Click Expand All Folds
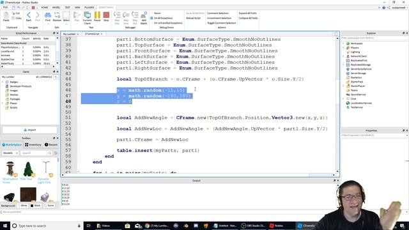The height and width of the screenshot is (230, 409). (247, 13)
